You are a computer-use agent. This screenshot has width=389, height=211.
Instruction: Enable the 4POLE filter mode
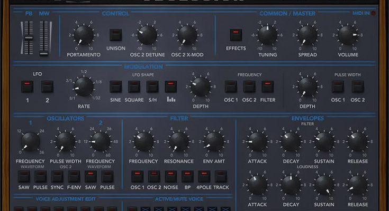pos(204,176)
